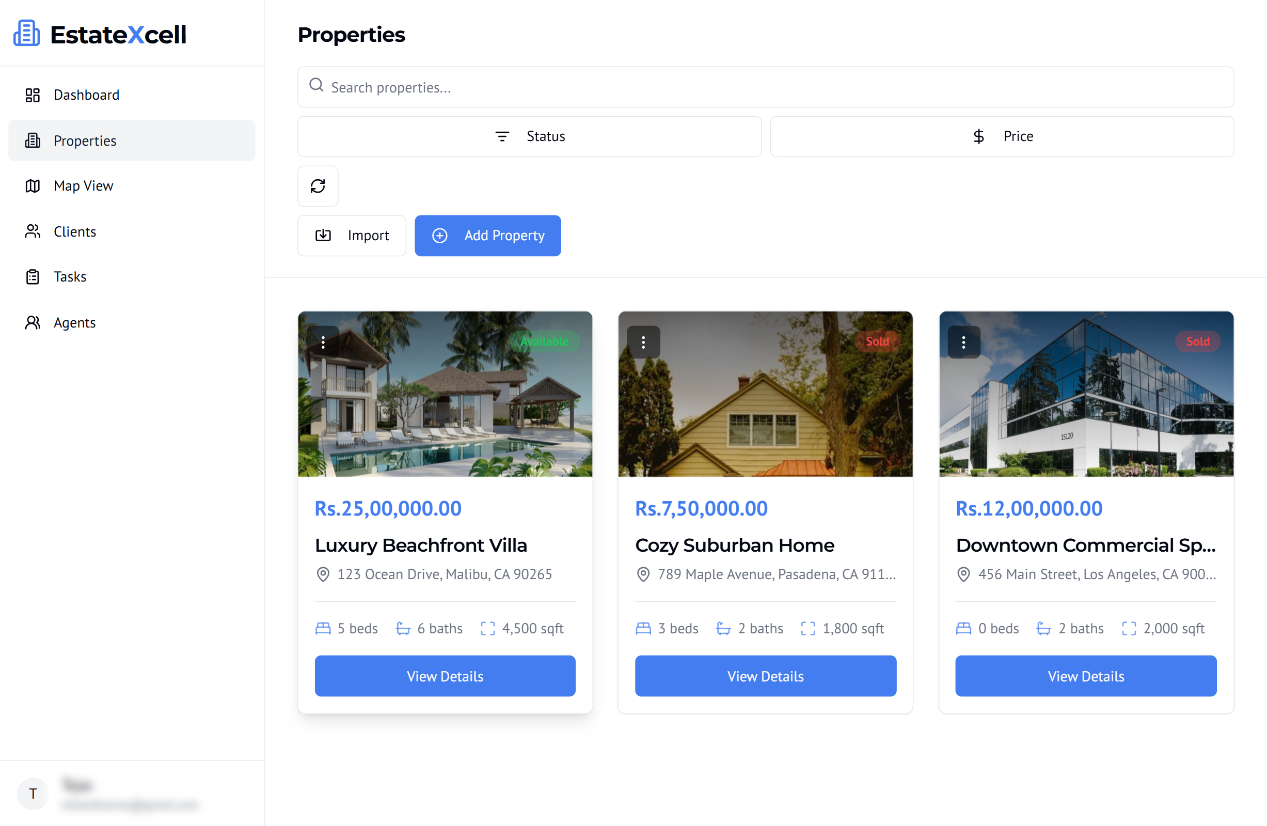Viewport: 1267px width, 826px height.
Task: Select the Properties sidebar tab
Action: [x=85, y=140]
